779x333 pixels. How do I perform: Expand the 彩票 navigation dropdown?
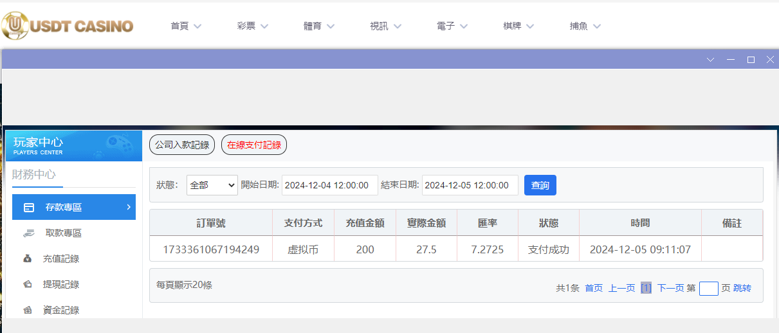pyautogui.click(x=252, y=26)
